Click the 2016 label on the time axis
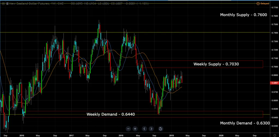This screenshot has height=137, width=279. [x=22, y=135]
